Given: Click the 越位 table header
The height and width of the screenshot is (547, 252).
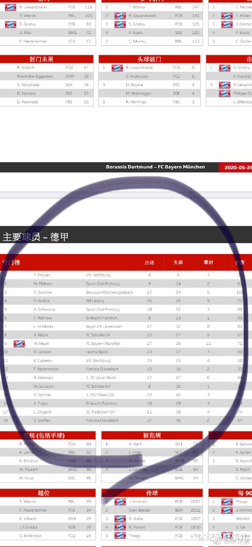Looking at the screenshot, I should [x=43, y=493].
